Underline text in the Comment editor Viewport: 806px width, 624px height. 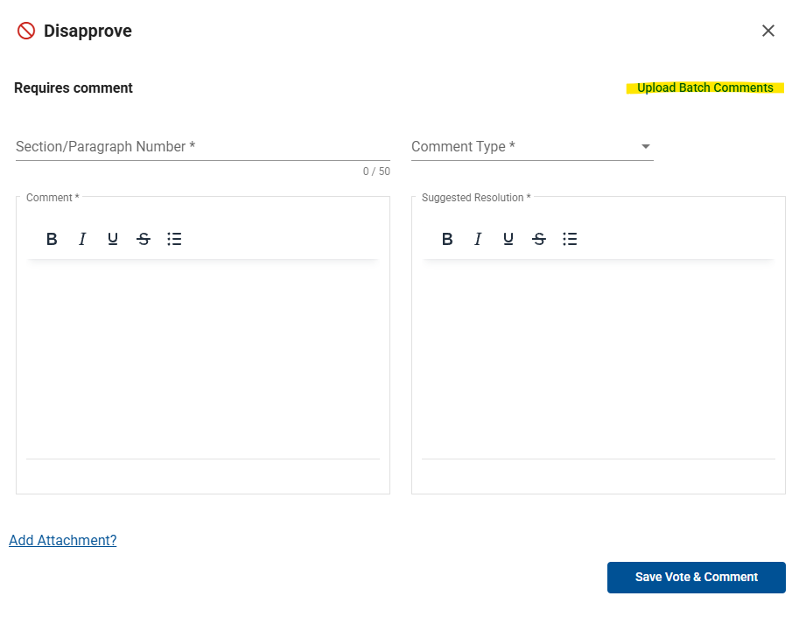click(113, 239)
